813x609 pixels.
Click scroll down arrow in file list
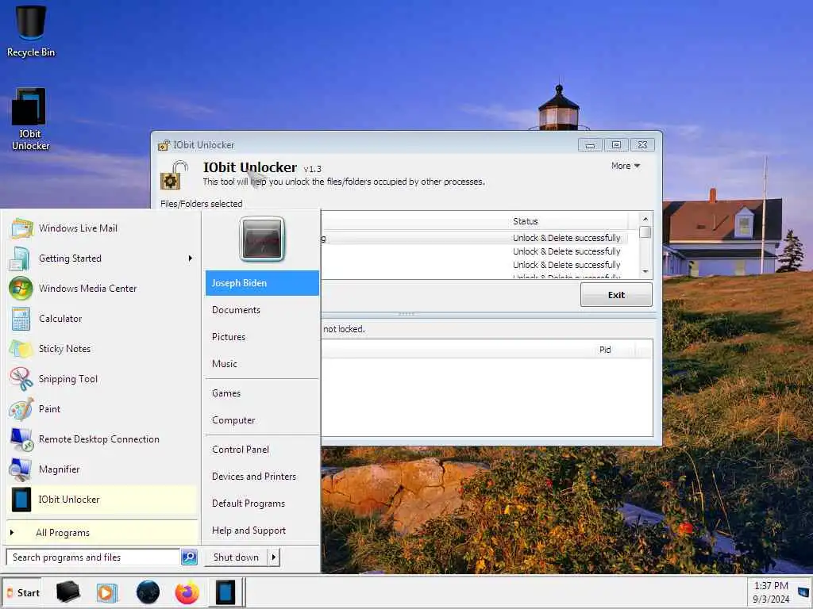645,271
